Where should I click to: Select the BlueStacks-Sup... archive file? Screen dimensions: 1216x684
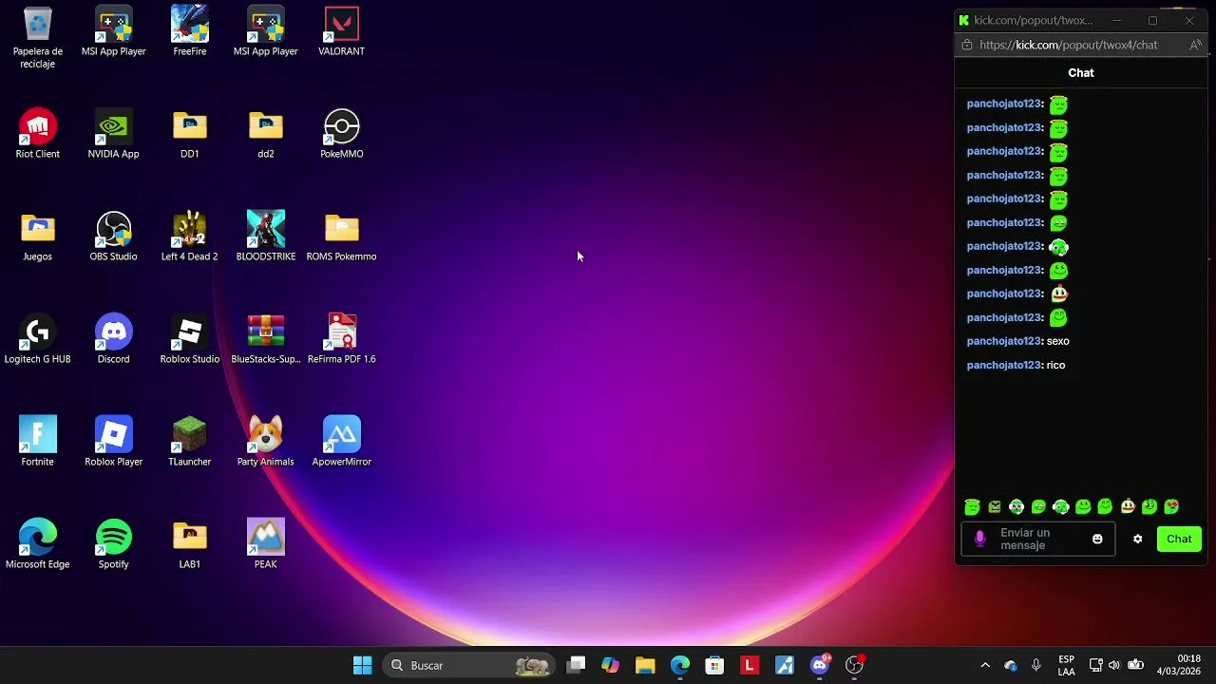(x=265, y=339)
